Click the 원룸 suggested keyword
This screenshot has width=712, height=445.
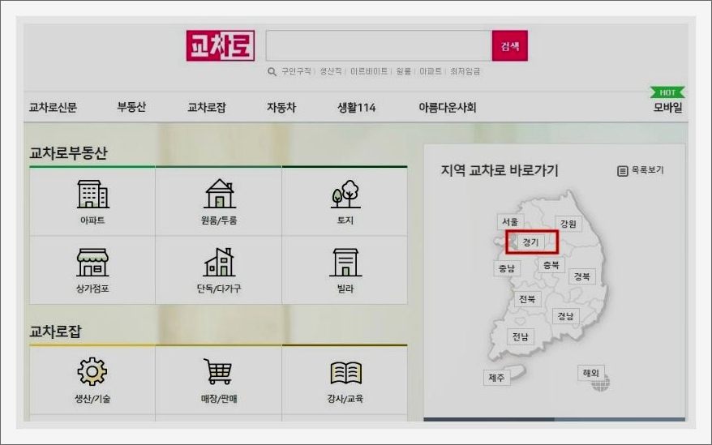[403, 71]
